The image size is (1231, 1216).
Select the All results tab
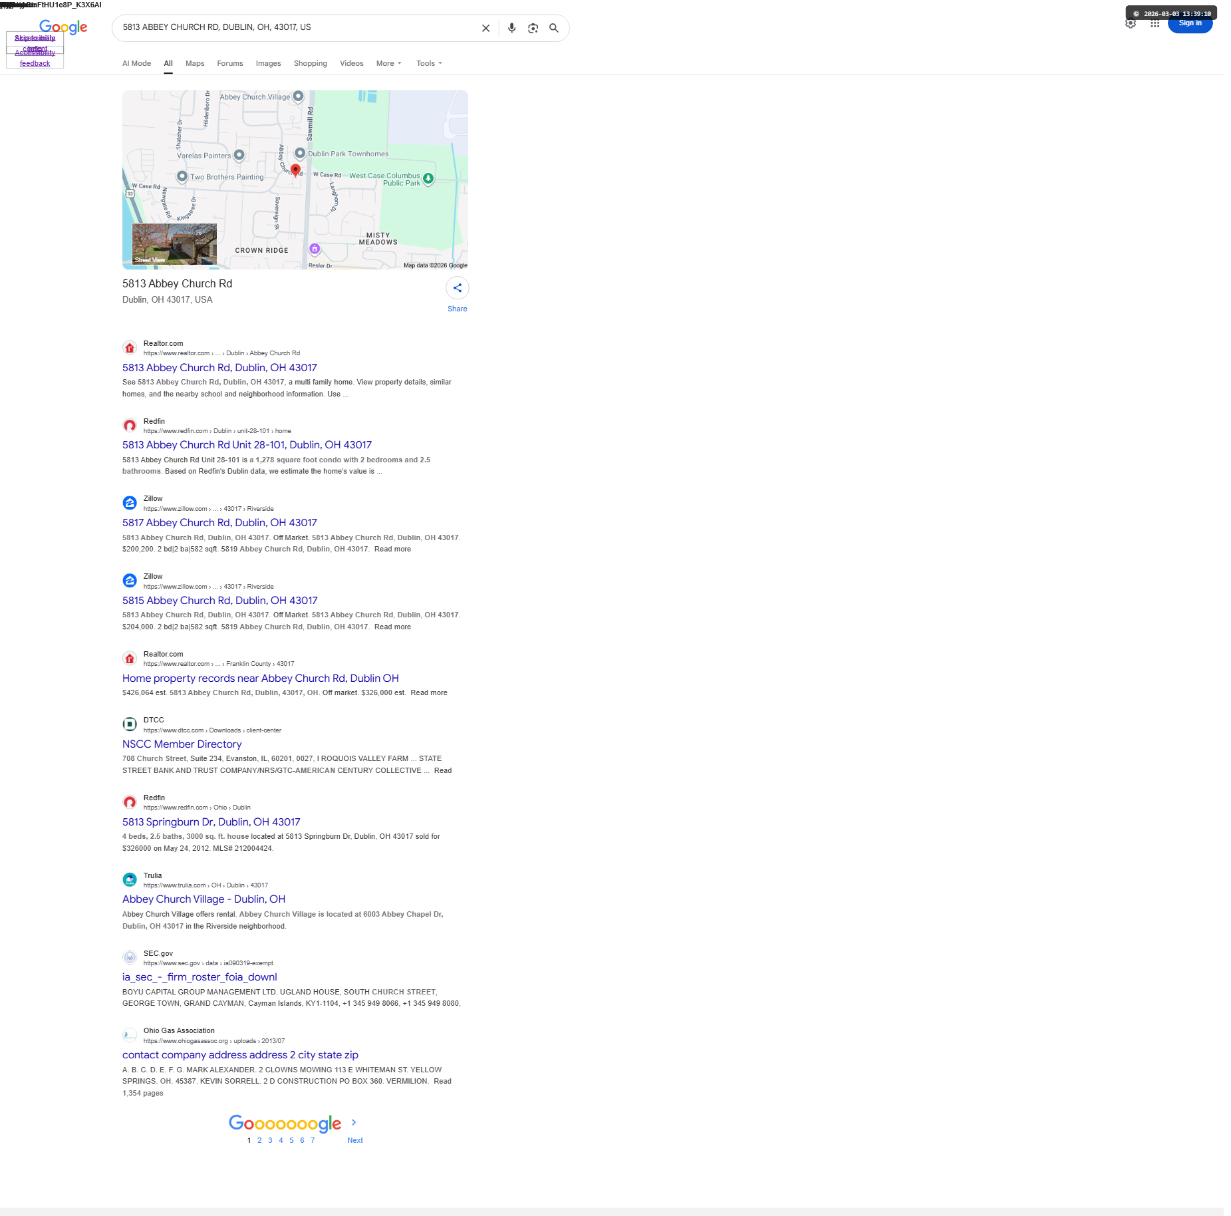coord(168,63)
